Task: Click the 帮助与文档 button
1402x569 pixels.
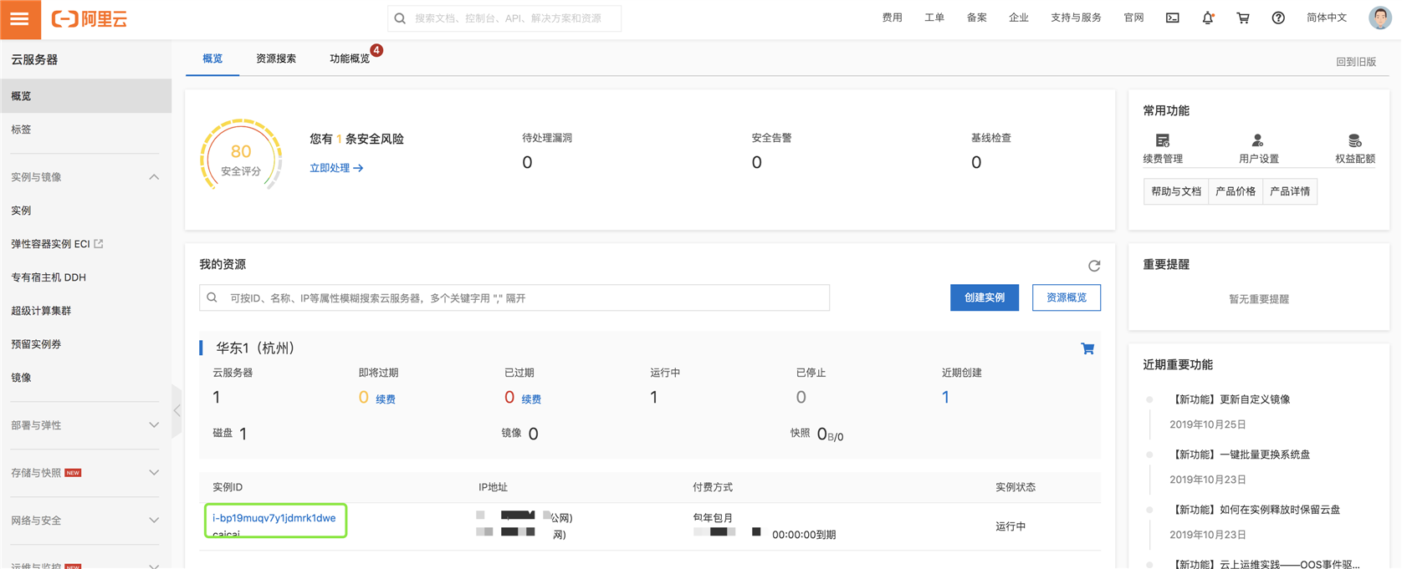Action: point(1176,191)
